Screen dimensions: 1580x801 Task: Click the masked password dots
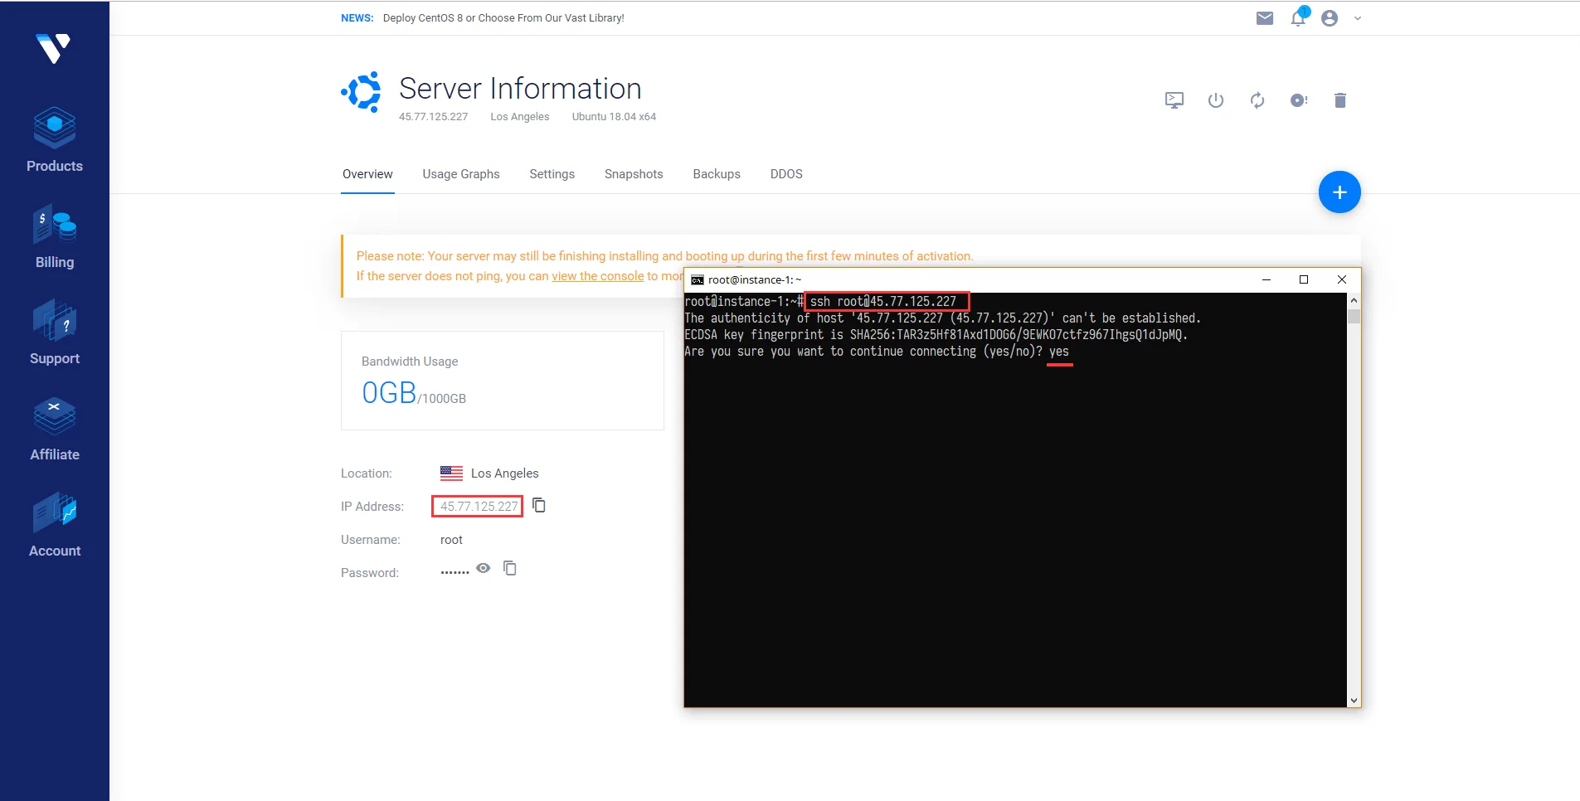[x=455, y=573]
